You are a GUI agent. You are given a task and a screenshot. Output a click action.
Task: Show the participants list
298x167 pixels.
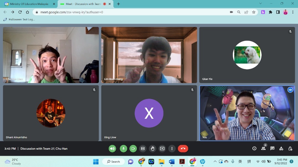click(264, 148)
